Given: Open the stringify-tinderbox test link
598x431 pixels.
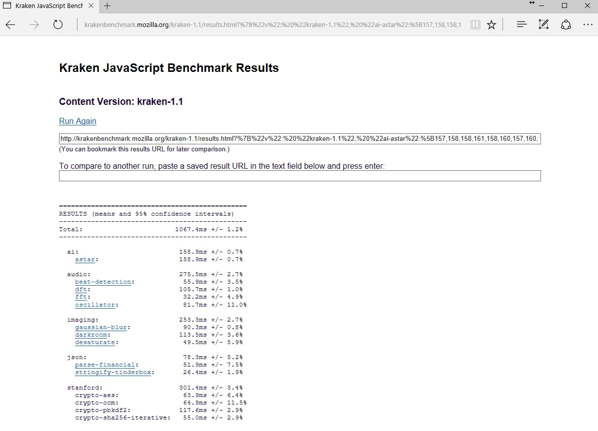Looking at the screenshot, I should point(113,372).
